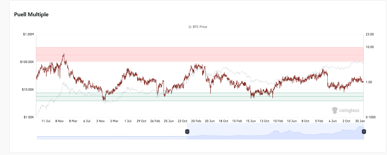The width and height of the screenshot is (387, 155).
Task: Click the 0.1000 right axis label
Action: click(371, 117)
